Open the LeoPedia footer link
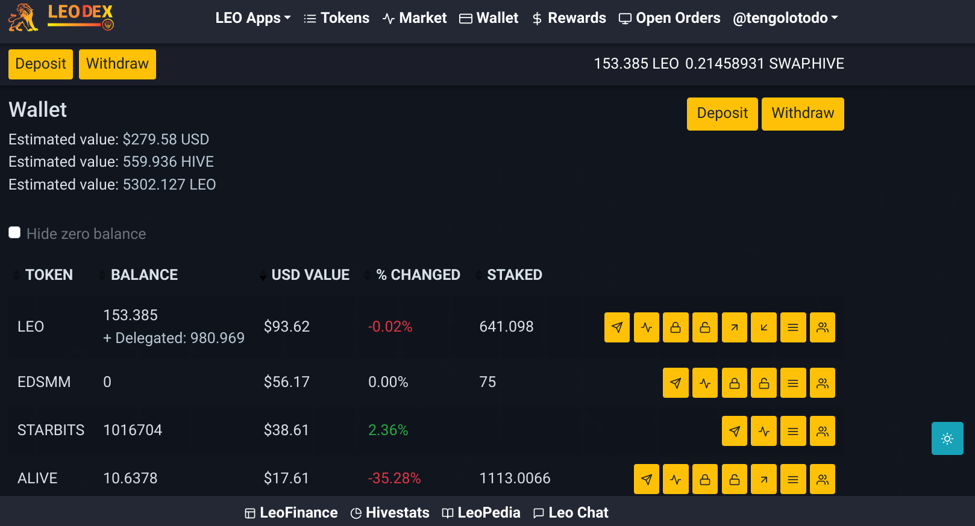Screen dimensions: 975x526 (x=481, y=513)
